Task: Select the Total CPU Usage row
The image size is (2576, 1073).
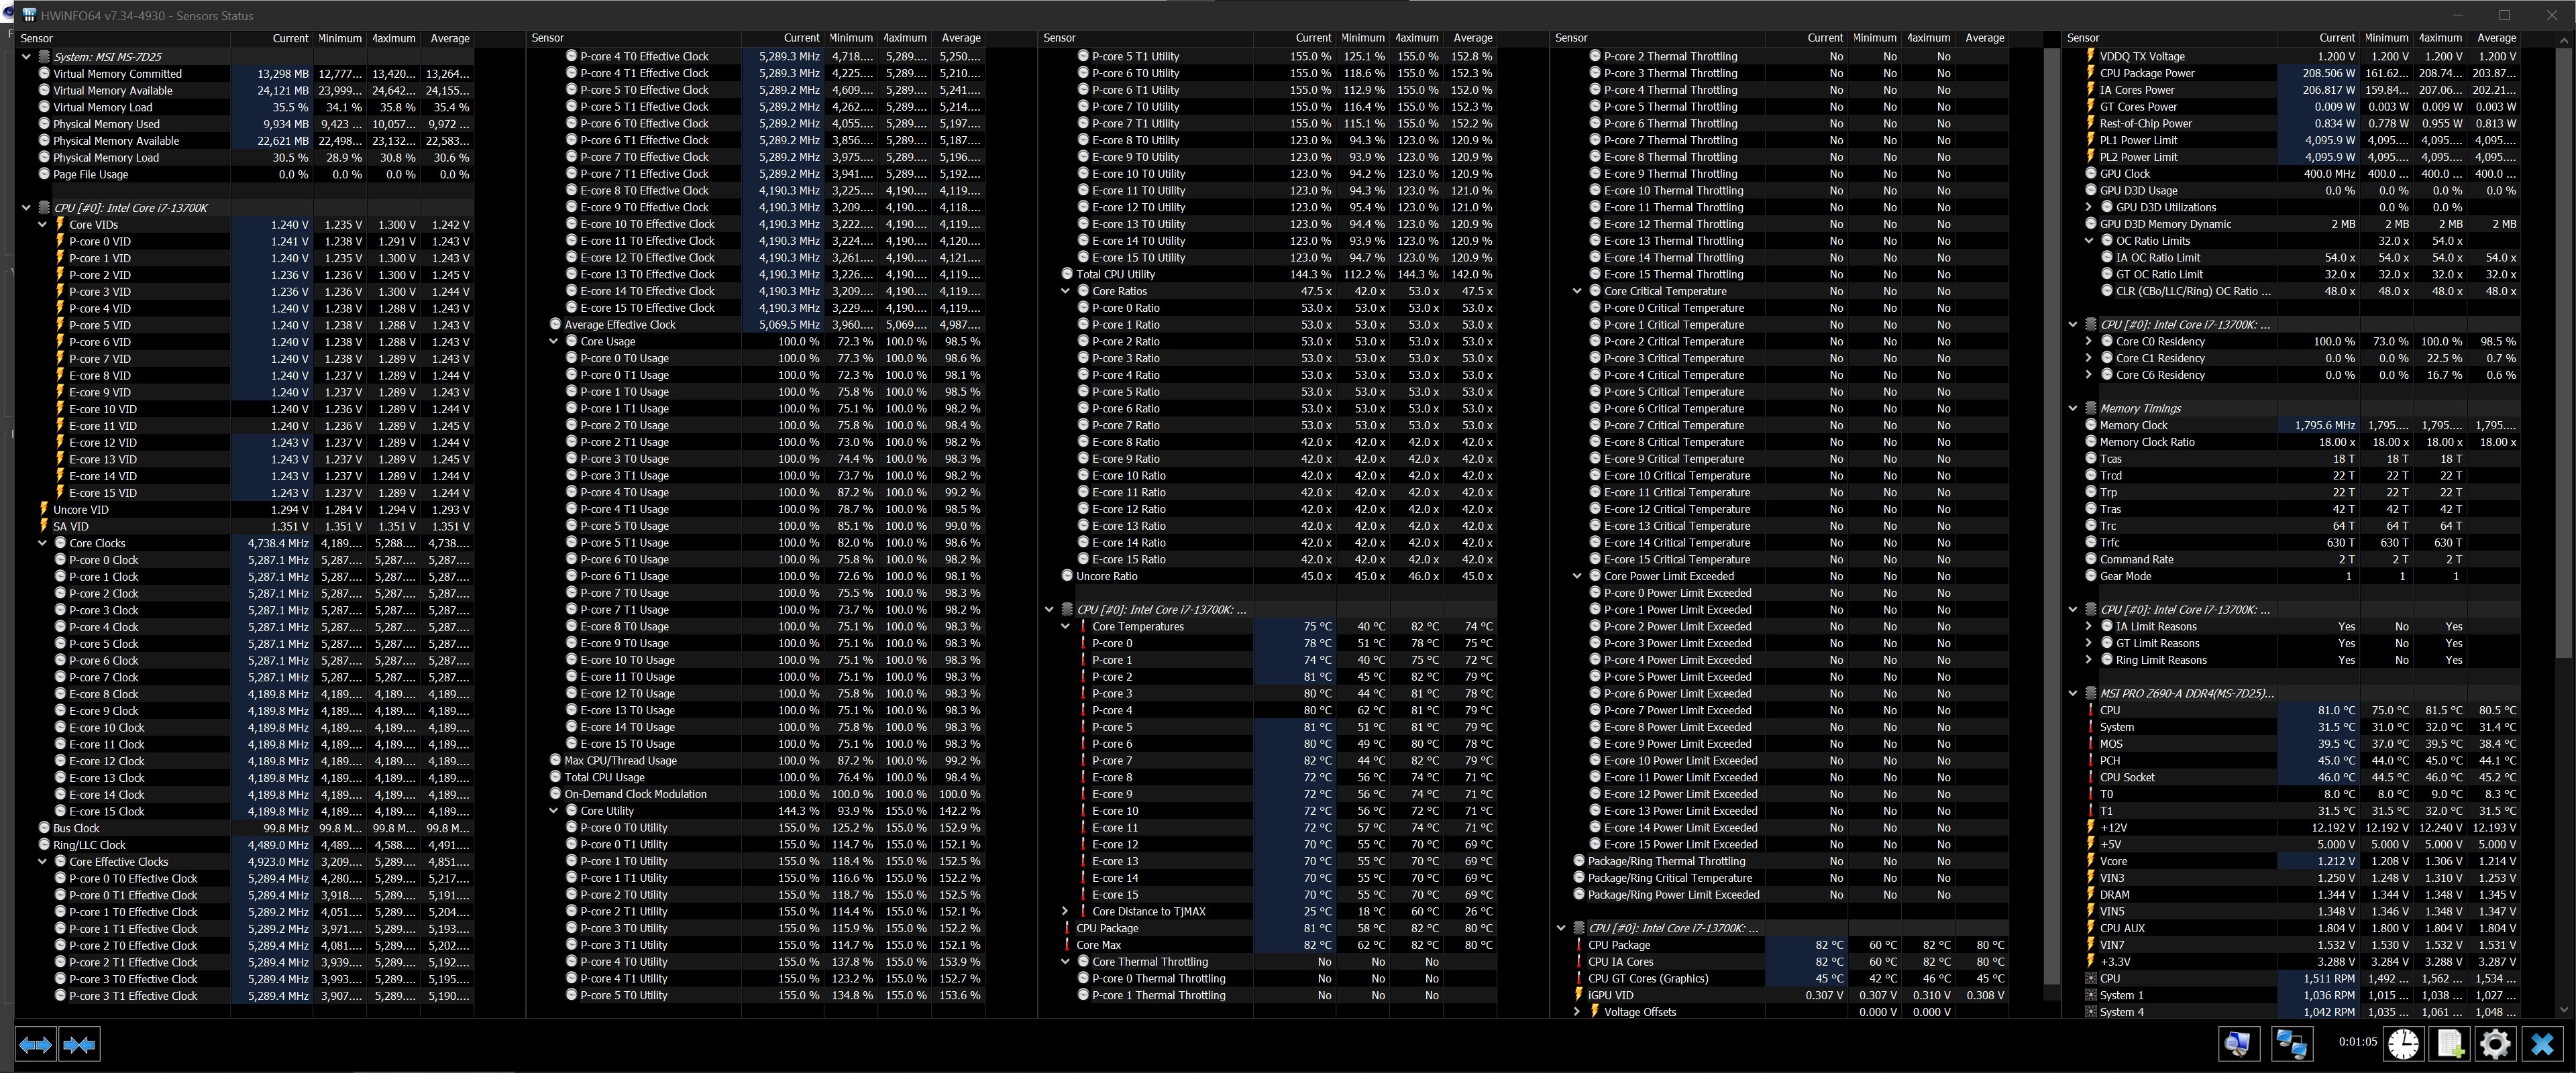Action: 604,777
